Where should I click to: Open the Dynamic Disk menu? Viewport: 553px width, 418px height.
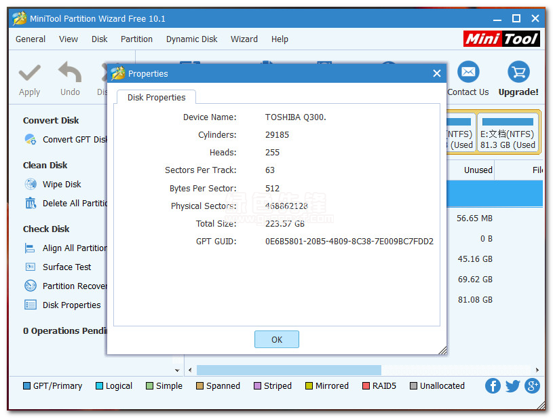point(191,39)
